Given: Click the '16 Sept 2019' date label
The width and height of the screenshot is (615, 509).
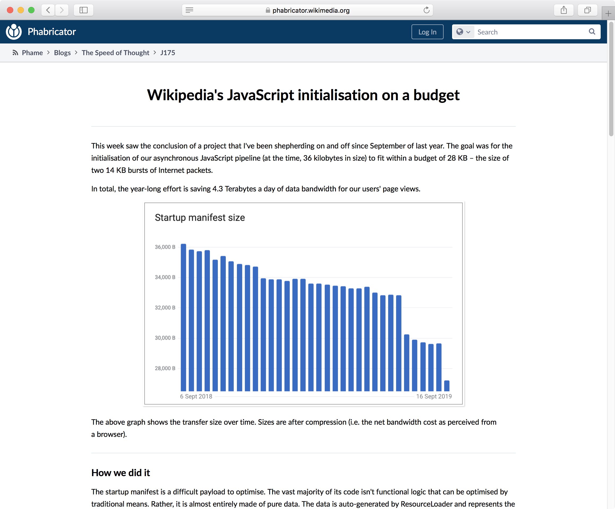Looking at the screenshot, I should coord(434,396).
